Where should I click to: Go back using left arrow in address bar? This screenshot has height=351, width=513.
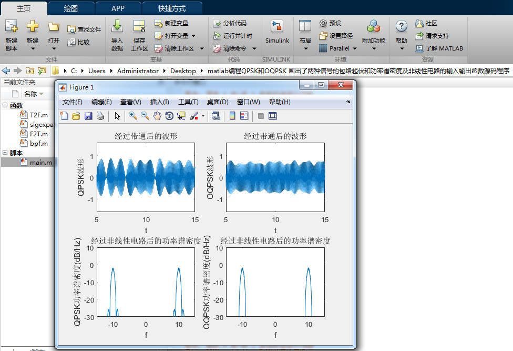tap(6, 71)
